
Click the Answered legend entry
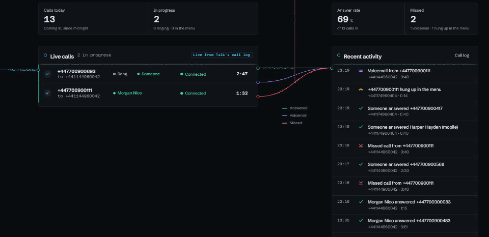coord(295,108)
